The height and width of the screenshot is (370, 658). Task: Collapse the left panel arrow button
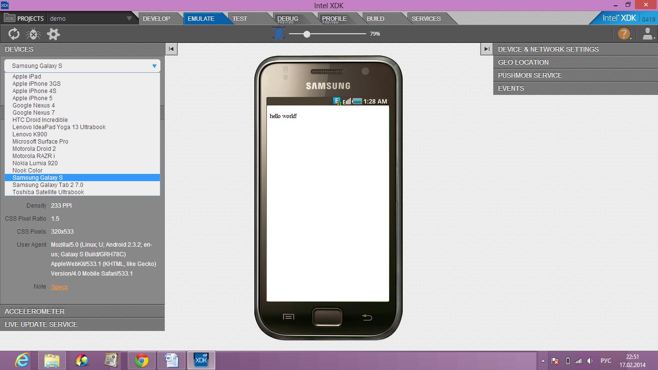(x=171, y=49)
